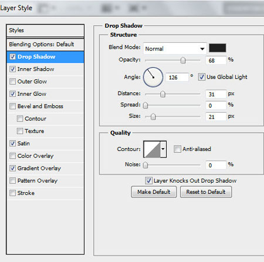Open the Pattern Overlay settings row

45,180
